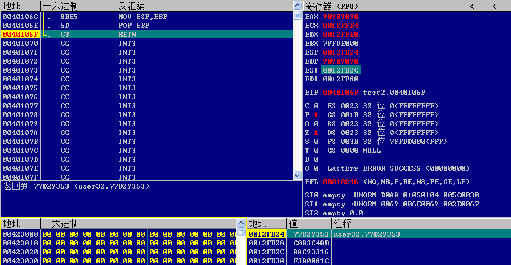Viewport: 511px width, 265px height.
Task: Select the Z flag value
Action: 315,132
